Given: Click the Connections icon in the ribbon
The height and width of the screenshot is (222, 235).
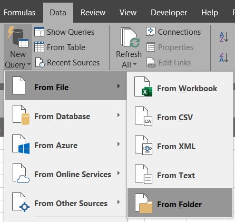Looking at the screenshot, I should (151, 32).
